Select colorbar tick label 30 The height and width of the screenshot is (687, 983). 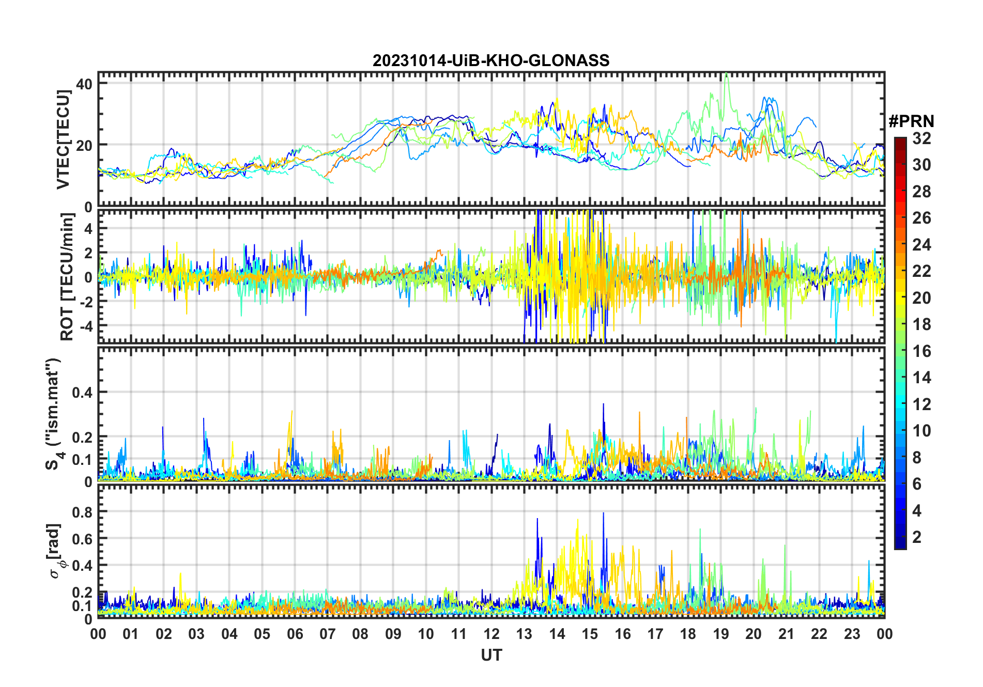click(x=921, y=165)
